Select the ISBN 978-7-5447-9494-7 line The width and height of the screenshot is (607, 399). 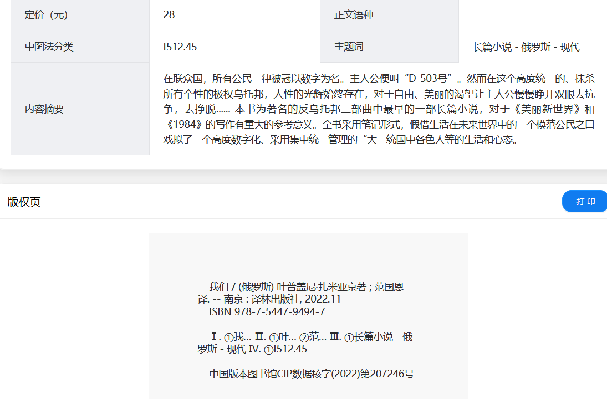click(x=267, y=312)
